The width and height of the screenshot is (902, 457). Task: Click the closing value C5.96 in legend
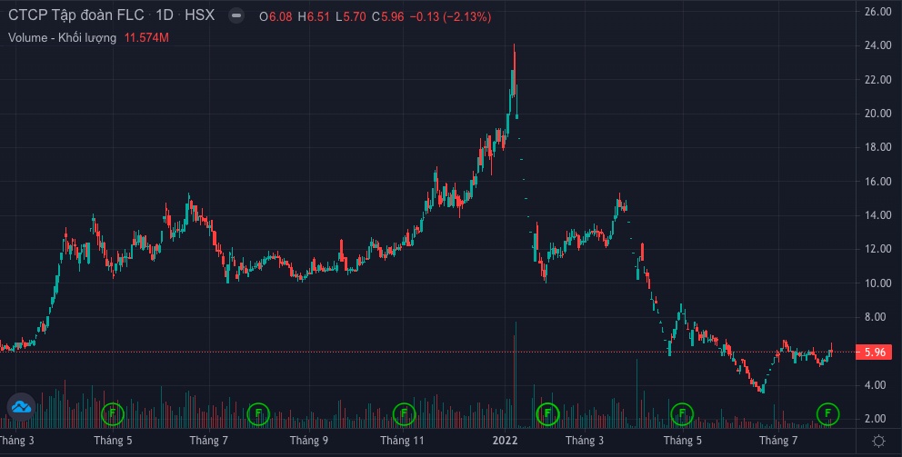pos(367,16)
